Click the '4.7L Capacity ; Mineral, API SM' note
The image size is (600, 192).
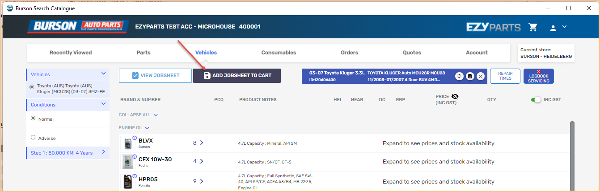267,143
